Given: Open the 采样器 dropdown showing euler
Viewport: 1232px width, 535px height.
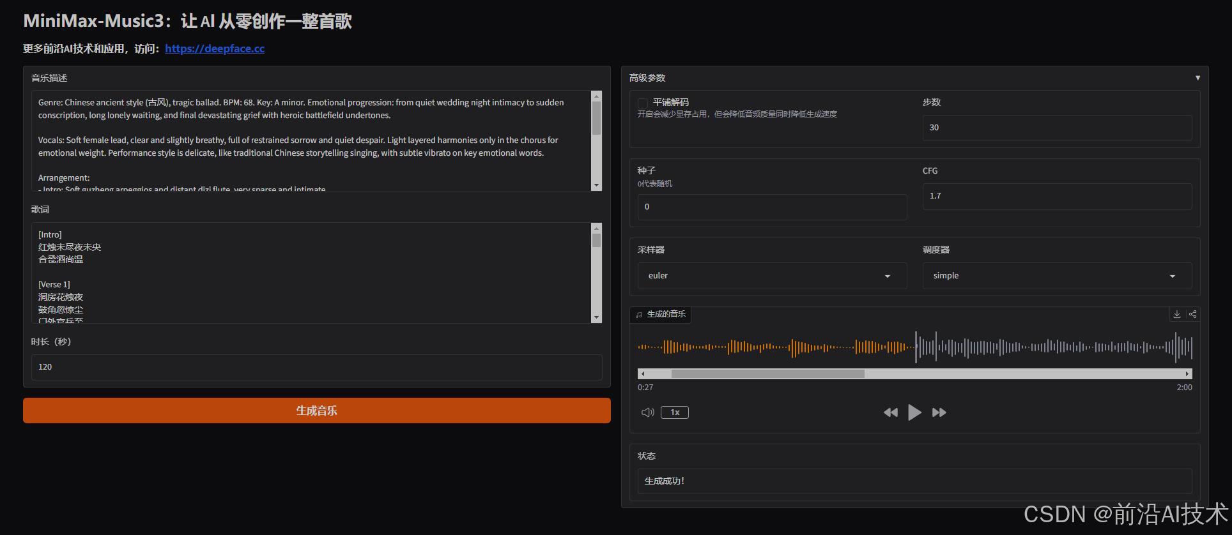Looking at the screenshot, I should pos(772,276).
